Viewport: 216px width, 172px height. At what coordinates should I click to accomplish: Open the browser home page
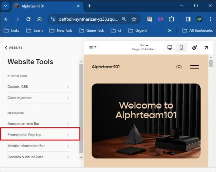coord(39,19)
